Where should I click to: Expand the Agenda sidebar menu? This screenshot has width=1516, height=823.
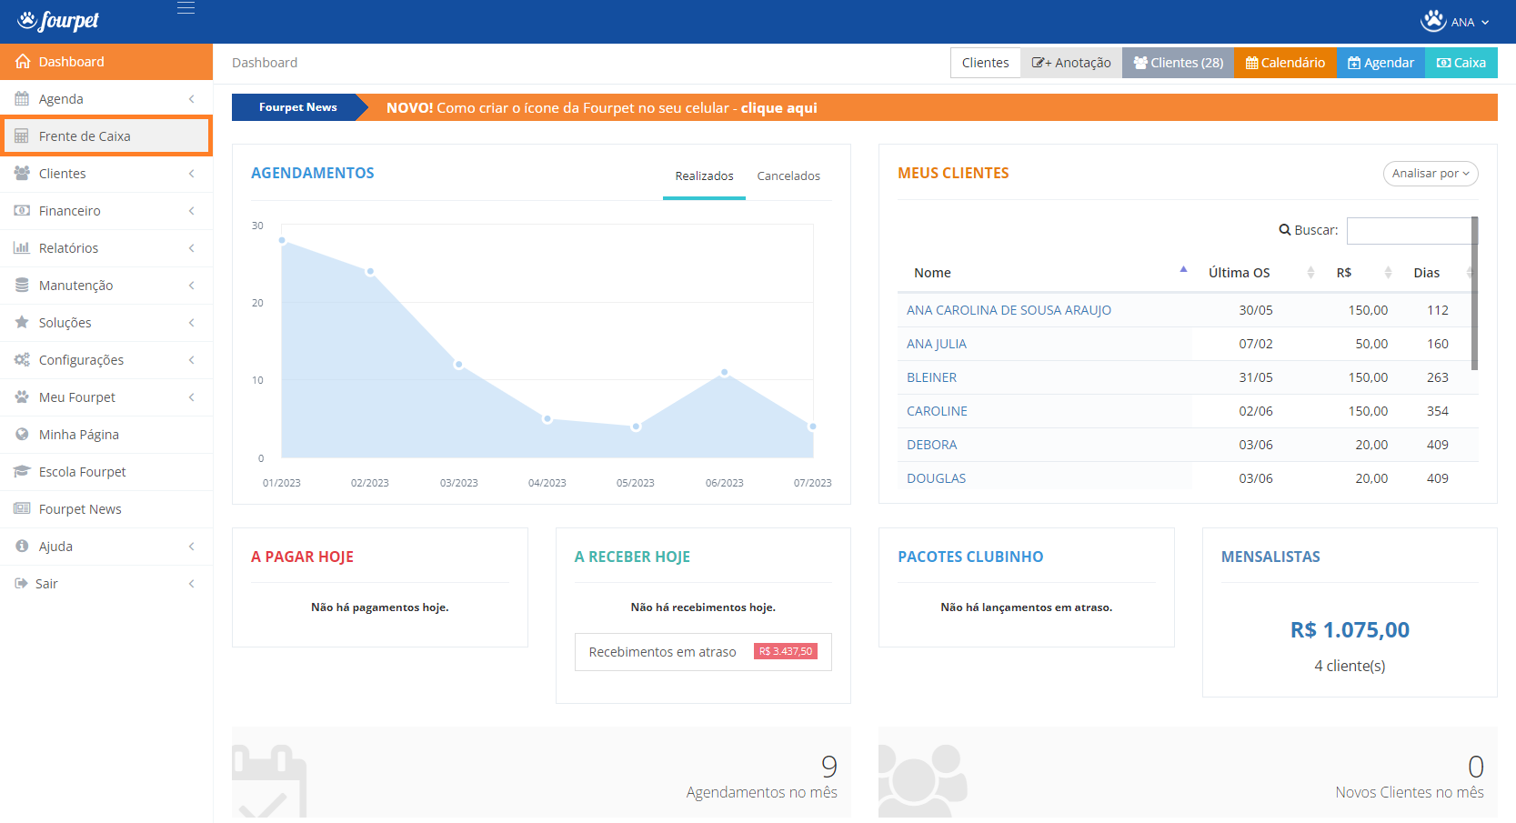[192, 99]
